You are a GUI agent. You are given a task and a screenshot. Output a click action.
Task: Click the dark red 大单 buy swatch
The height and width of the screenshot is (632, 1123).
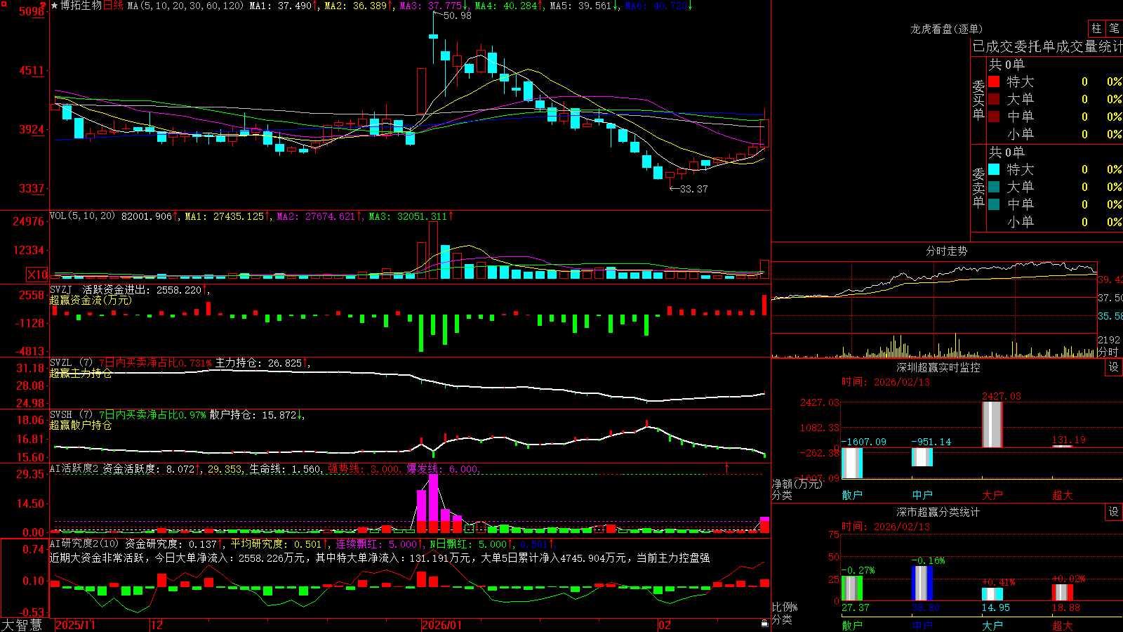click(994, 99)
